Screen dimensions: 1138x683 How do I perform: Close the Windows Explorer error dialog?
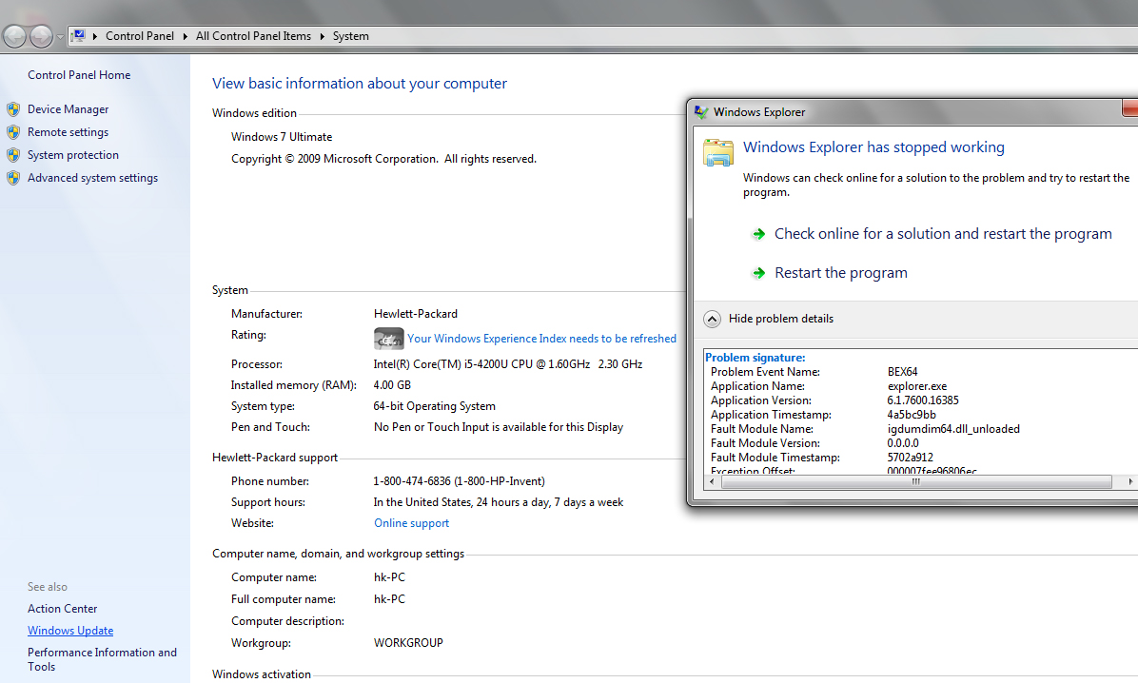[x=1130, y=108]
